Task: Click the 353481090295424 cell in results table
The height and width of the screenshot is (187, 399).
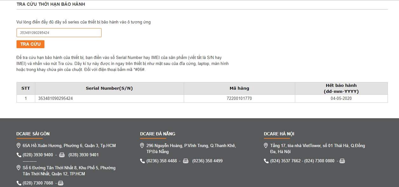Action: pos(56,99)
